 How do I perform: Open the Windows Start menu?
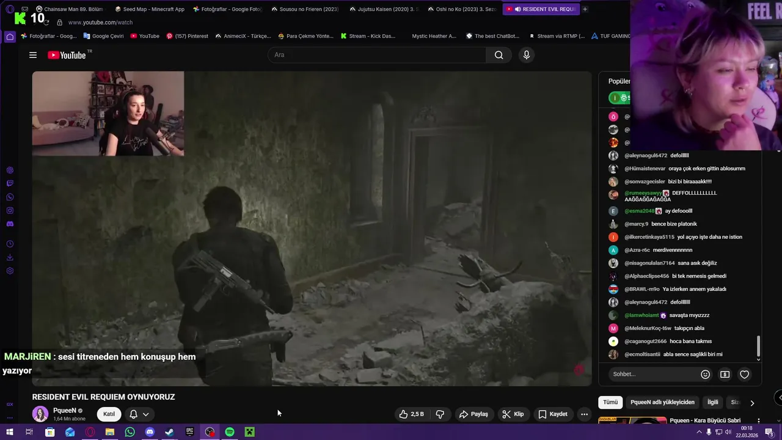(x=9, y=432)
